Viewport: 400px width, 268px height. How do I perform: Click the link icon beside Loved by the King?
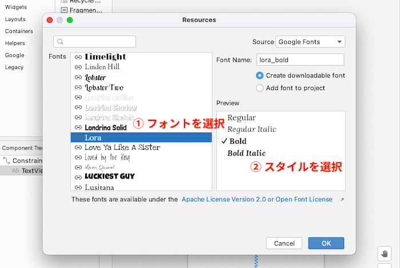[x=78, y=157]
